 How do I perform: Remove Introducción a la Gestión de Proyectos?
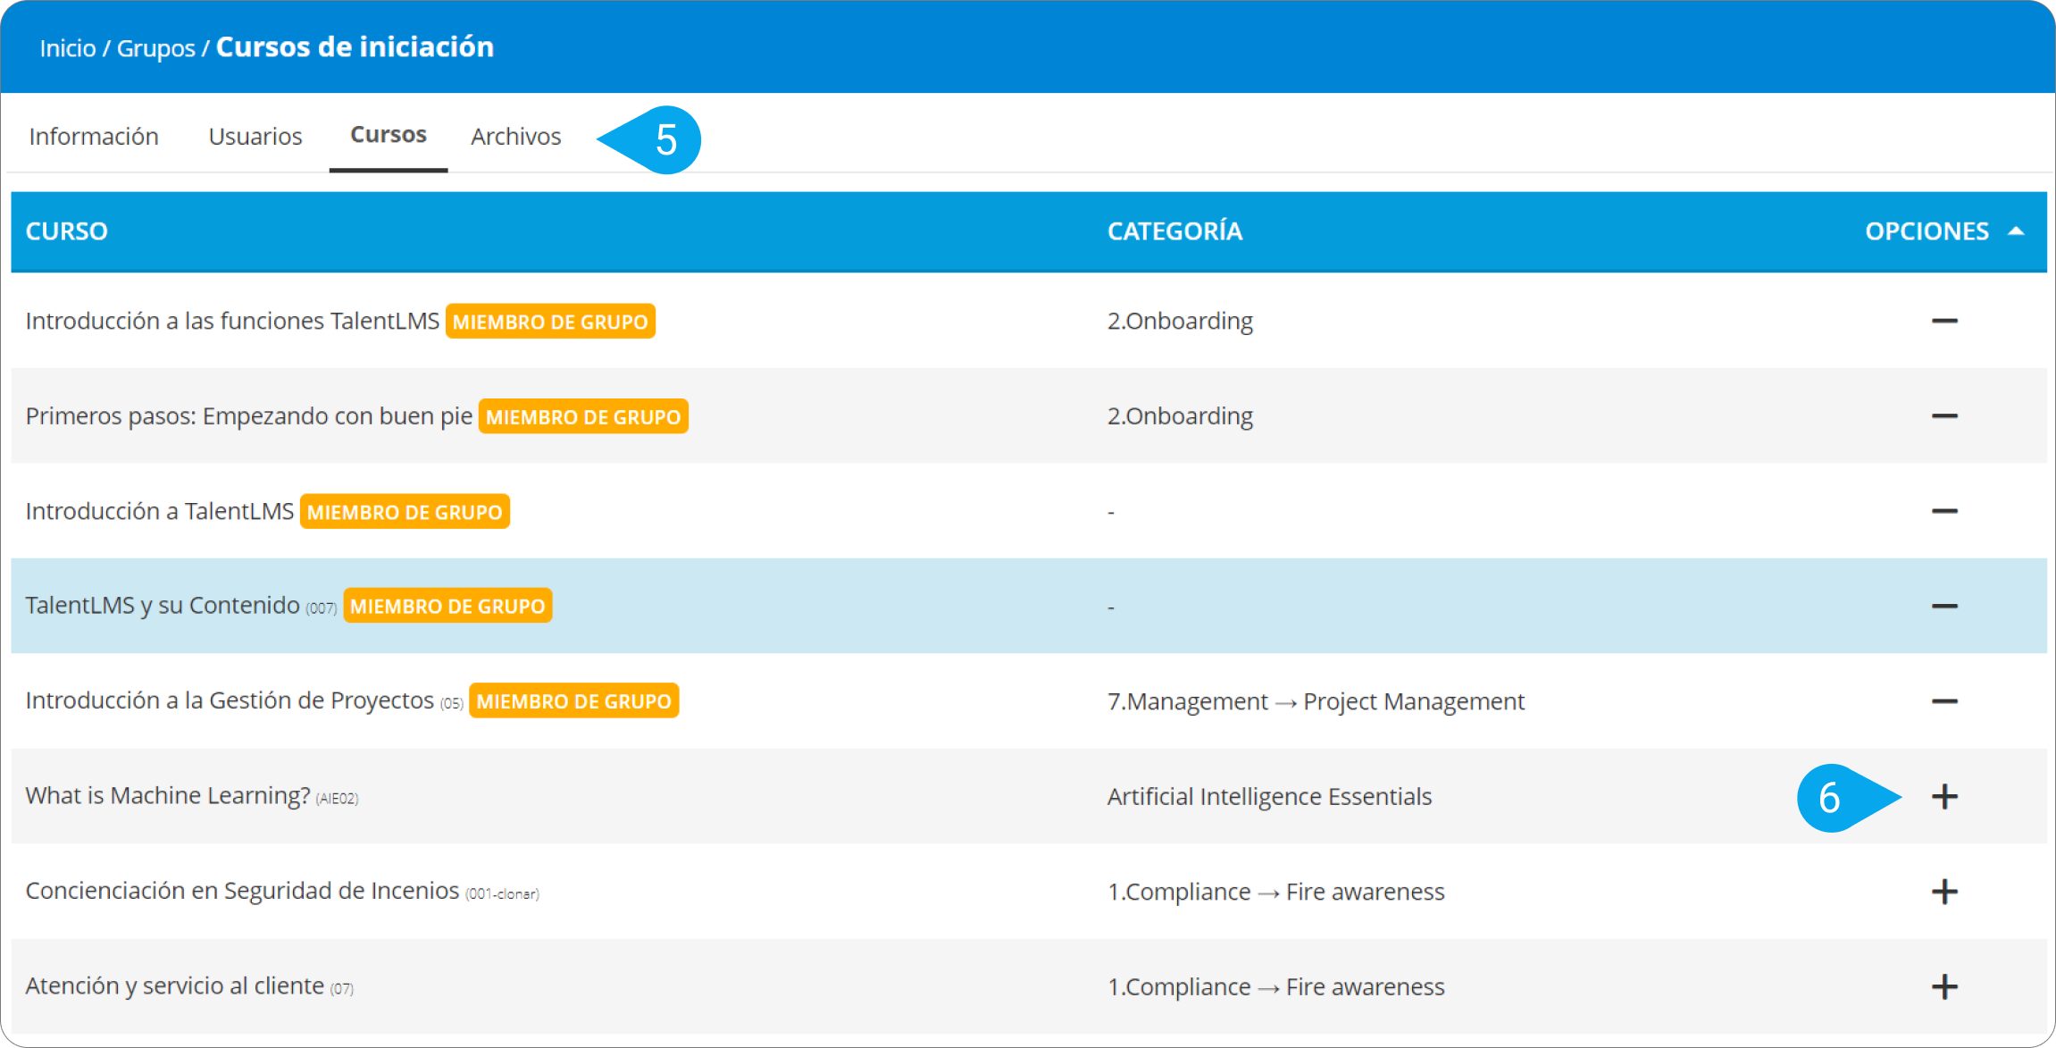(1943, 701)
